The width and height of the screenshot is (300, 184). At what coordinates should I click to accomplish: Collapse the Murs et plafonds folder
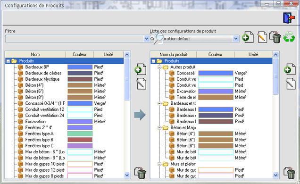(x=159, y=164)
